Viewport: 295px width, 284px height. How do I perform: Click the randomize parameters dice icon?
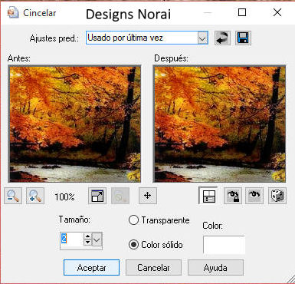[x=277, y=196]
